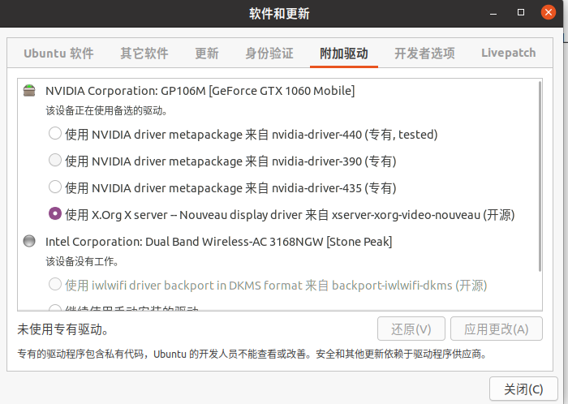This screenshot has width=568, height=404.
Task: Minimize the 软件和更新 window
Action: (493, 13)
